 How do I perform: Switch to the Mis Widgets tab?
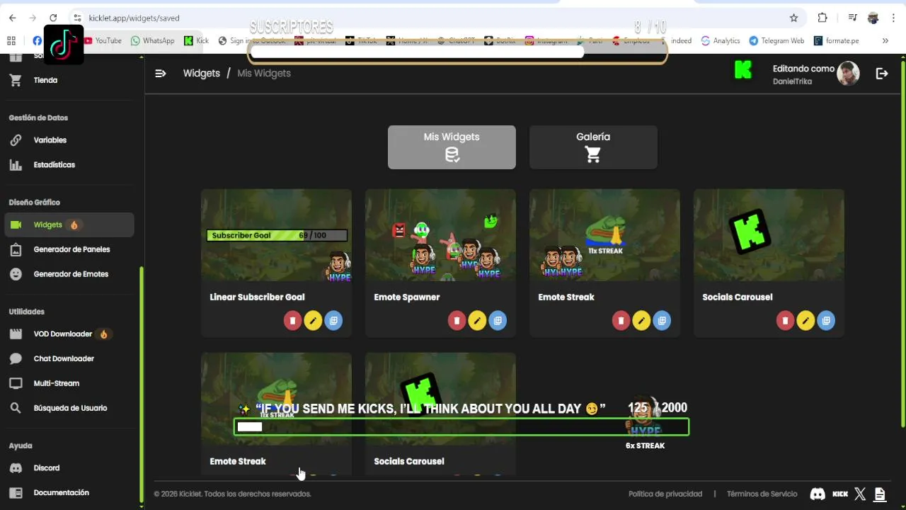[x=452, y=147]
